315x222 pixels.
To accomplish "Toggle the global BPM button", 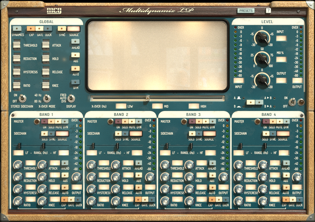I will pos(76,82).
